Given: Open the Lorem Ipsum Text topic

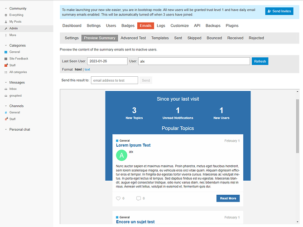Looking at the screenshot, I should pyautogui.click(x=133, y=145).
